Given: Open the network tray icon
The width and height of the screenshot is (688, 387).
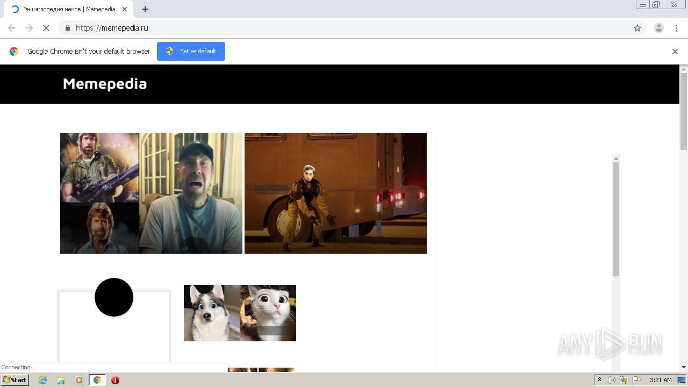Looking at the screenshot, I should pyautogui.click(x=624, y=380).
